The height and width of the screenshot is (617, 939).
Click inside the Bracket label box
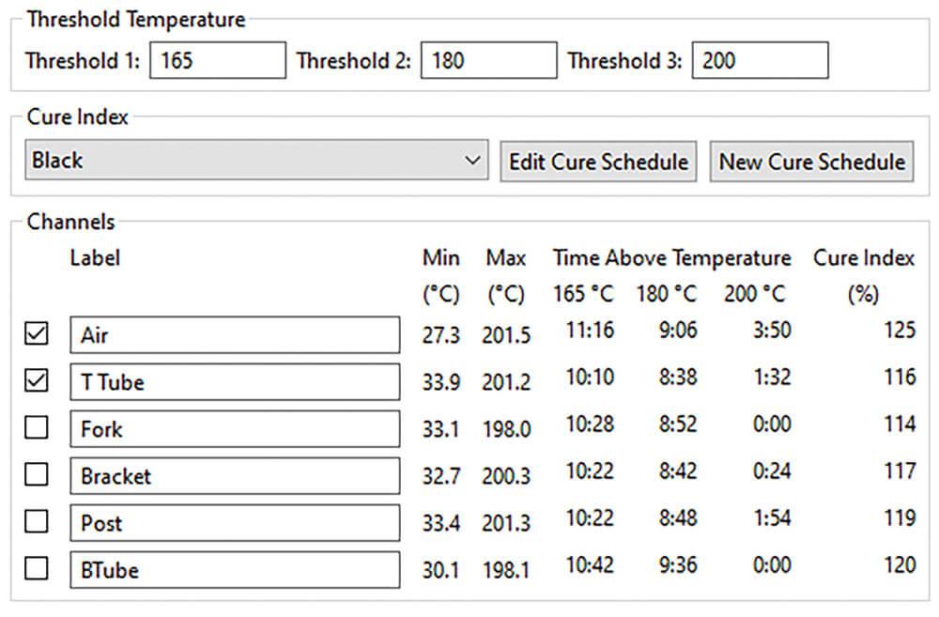click(235, 475)
